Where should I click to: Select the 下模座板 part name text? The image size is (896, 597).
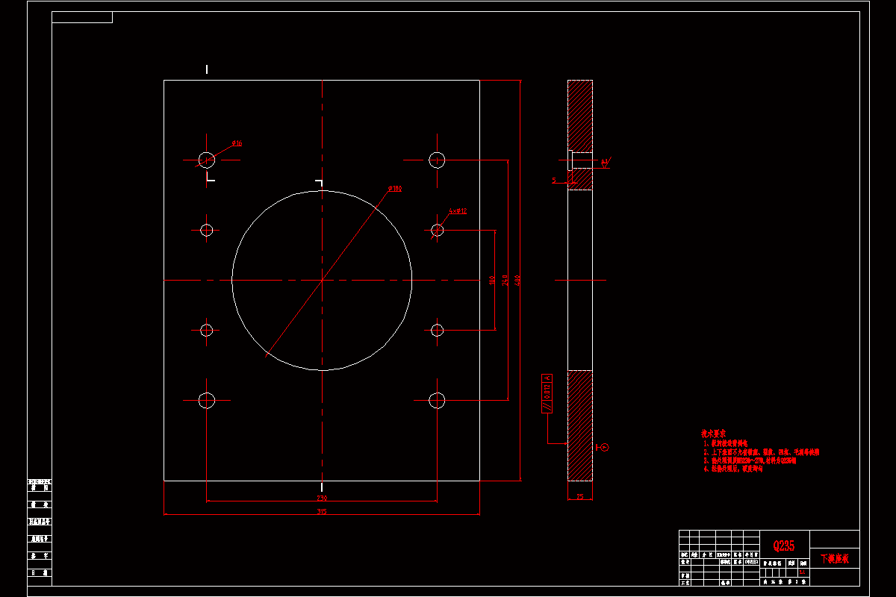click(835, 558)
